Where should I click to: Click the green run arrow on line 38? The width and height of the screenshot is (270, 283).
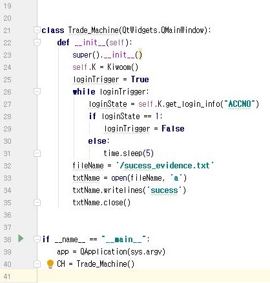point(21,238)
